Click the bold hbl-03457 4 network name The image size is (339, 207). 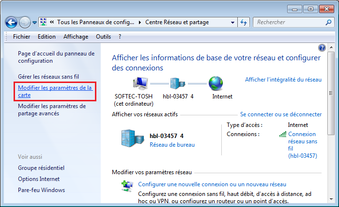coord(167,136)
